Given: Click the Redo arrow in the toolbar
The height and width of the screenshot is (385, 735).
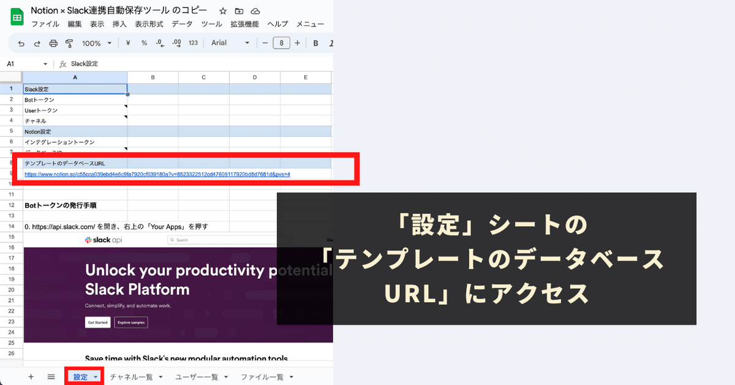Looking at the screenshot, I should pyautogui.click(x=37, y=44).
